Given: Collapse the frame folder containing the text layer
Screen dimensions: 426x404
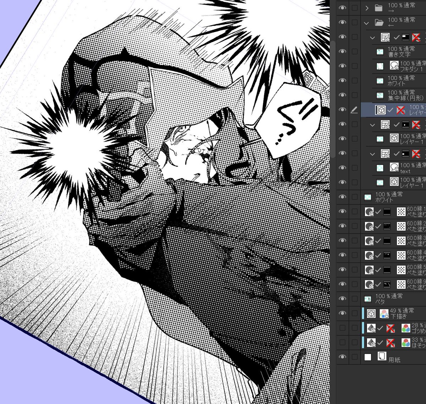Looking at the screenshot, I should pyautogui.click(x=372, y=154).
